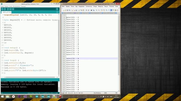The width and height of the screenshot is (181, 101).
Task: Click the Upload arrow button in Arduino
Action: click(x=5, y=9)
